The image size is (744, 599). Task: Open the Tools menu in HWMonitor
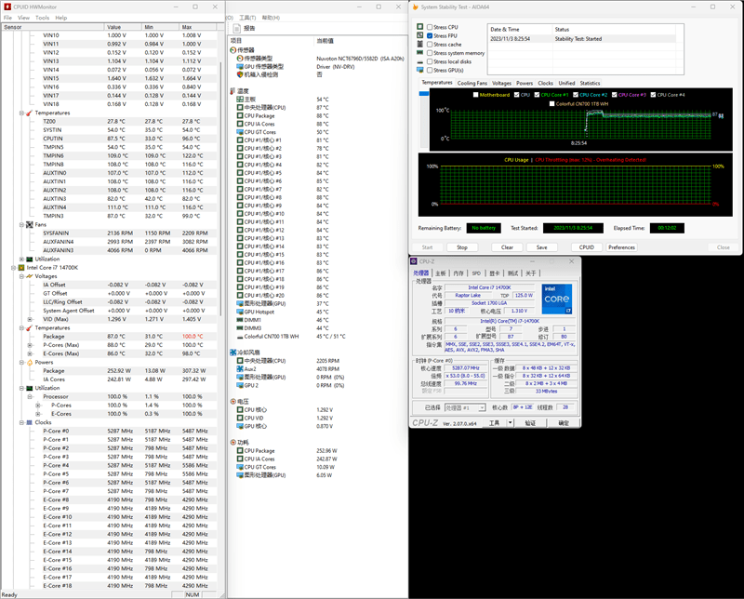click(42, 18)
